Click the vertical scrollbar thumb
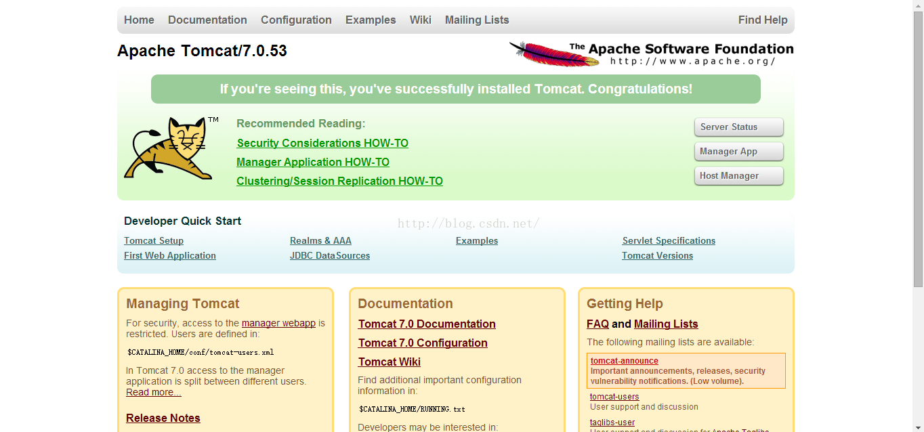 [x=918, y=149]
